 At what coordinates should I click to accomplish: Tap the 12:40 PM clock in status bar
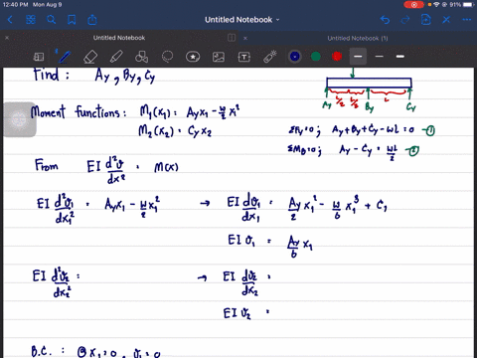[16, 5]
